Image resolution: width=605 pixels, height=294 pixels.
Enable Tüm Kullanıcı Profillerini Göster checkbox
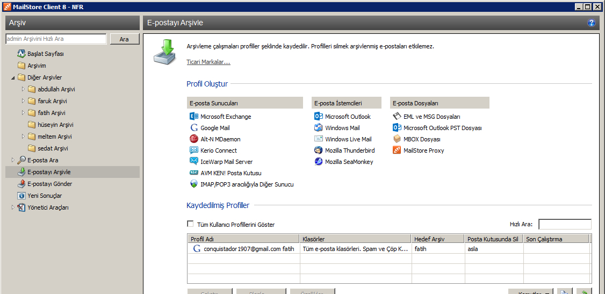click(x=190, y=224)
